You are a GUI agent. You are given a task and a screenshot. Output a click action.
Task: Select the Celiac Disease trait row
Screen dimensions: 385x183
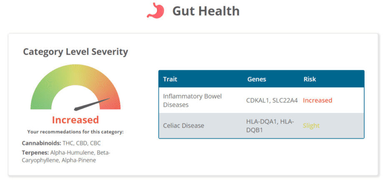pos(261,125)
